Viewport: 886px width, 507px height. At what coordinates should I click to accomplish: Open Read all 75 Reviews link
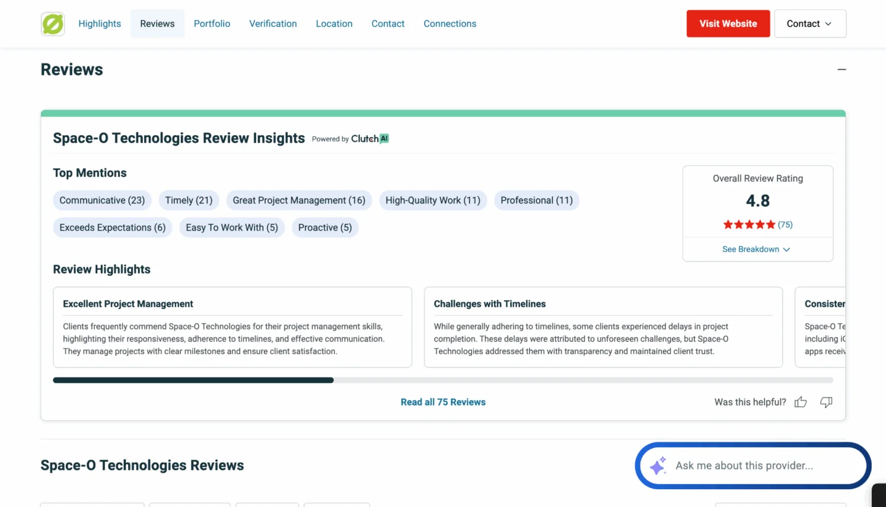[x=443, y=402]
